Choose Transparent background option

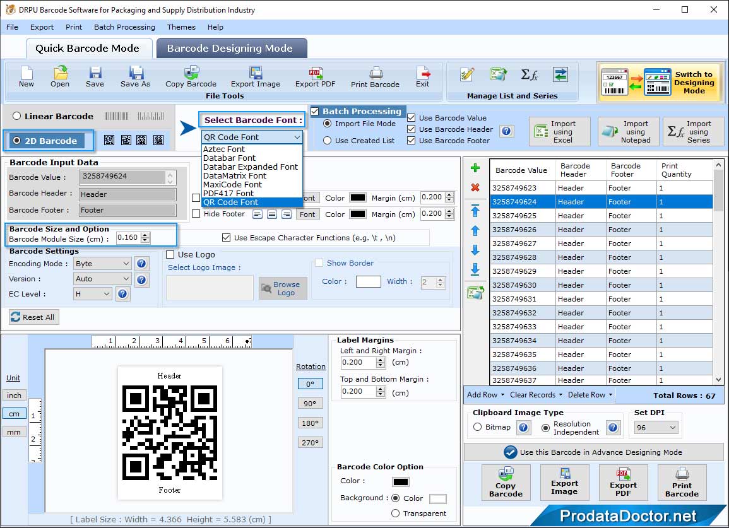[x=395, y=513]
